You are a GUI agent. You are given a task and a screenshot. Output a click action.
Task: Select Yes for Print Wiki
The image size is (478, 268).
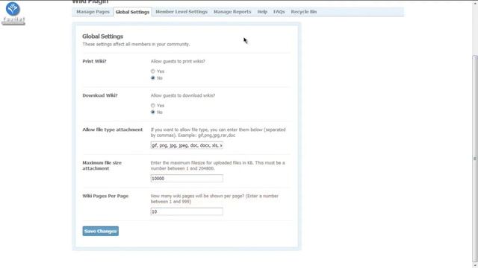[x=152, y=71]
